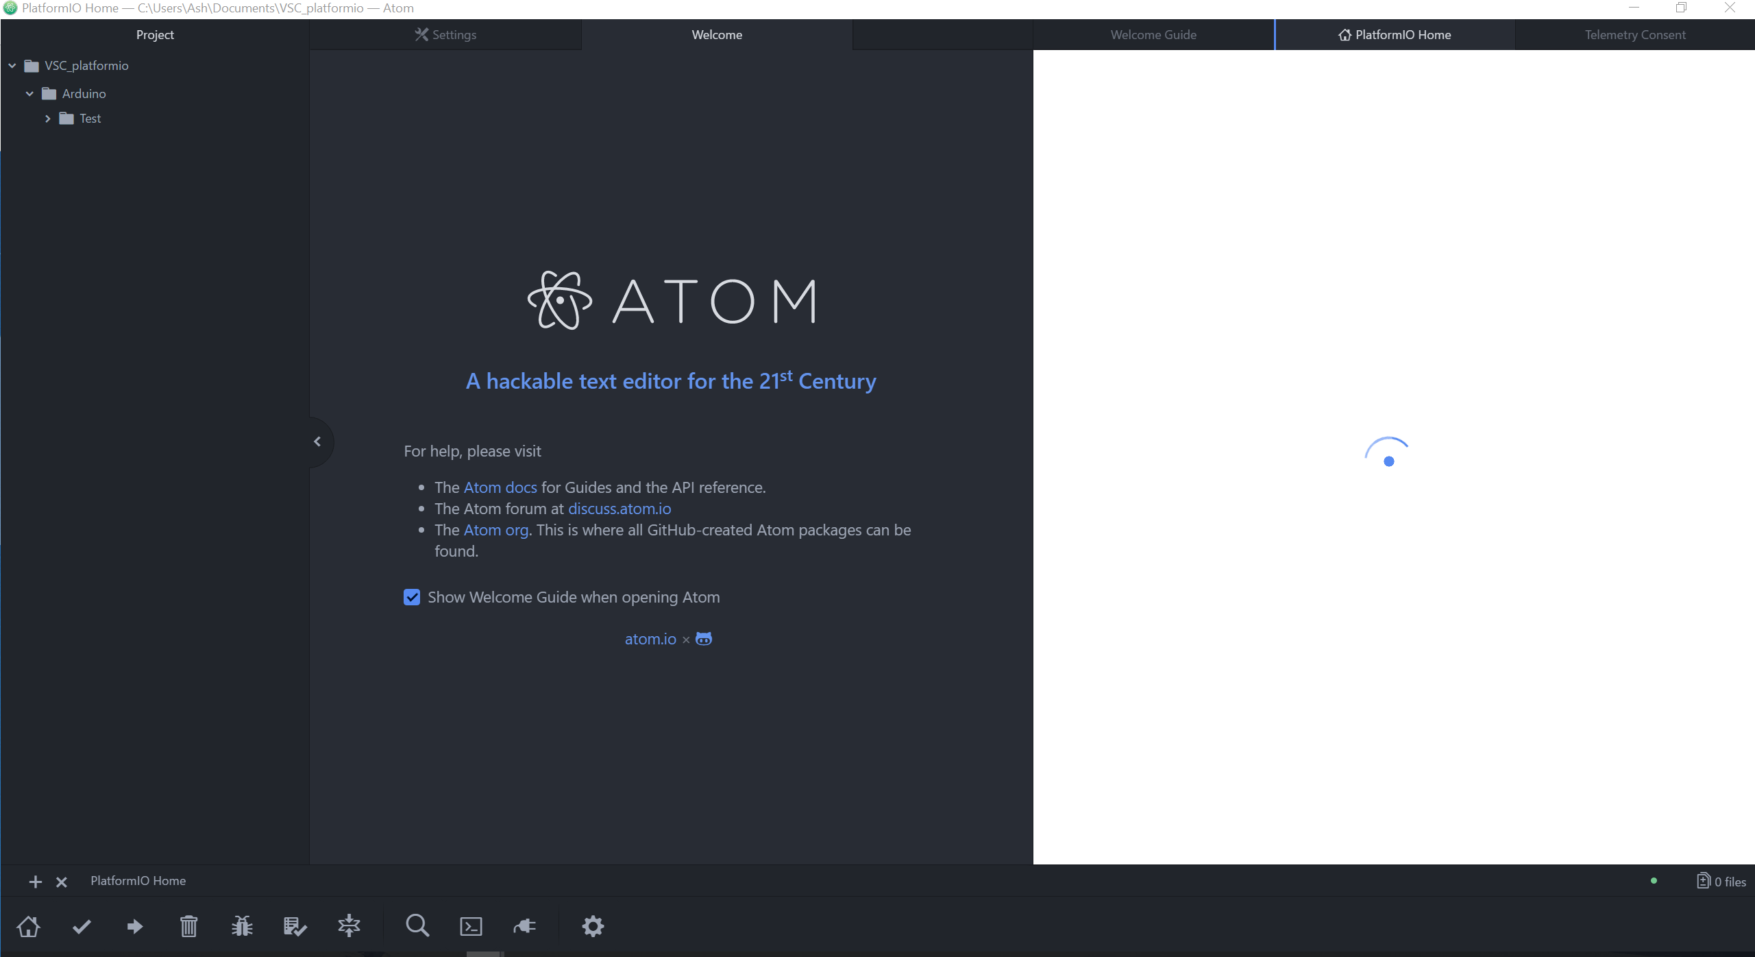Image resolution: width=1755 pixels, height=957 pixels.
Task: Switch to the Settings tab
Action: 445,35
